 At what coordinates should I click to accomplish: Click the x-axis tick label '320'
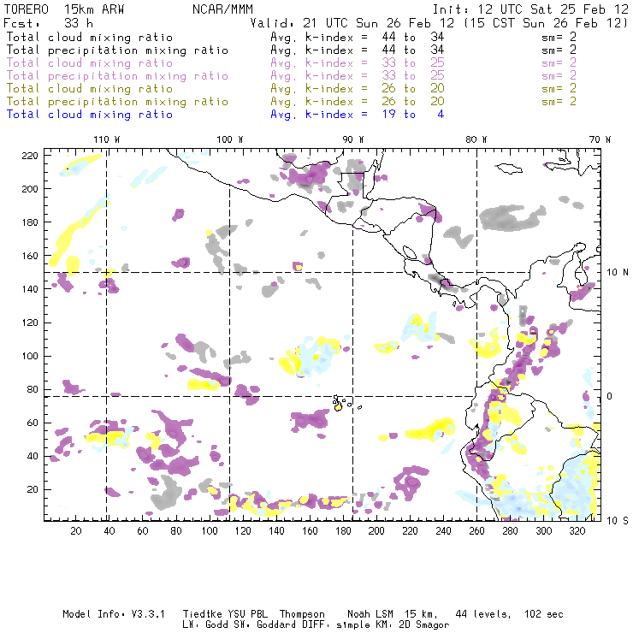pyautogui.click(x=577, y=531)
